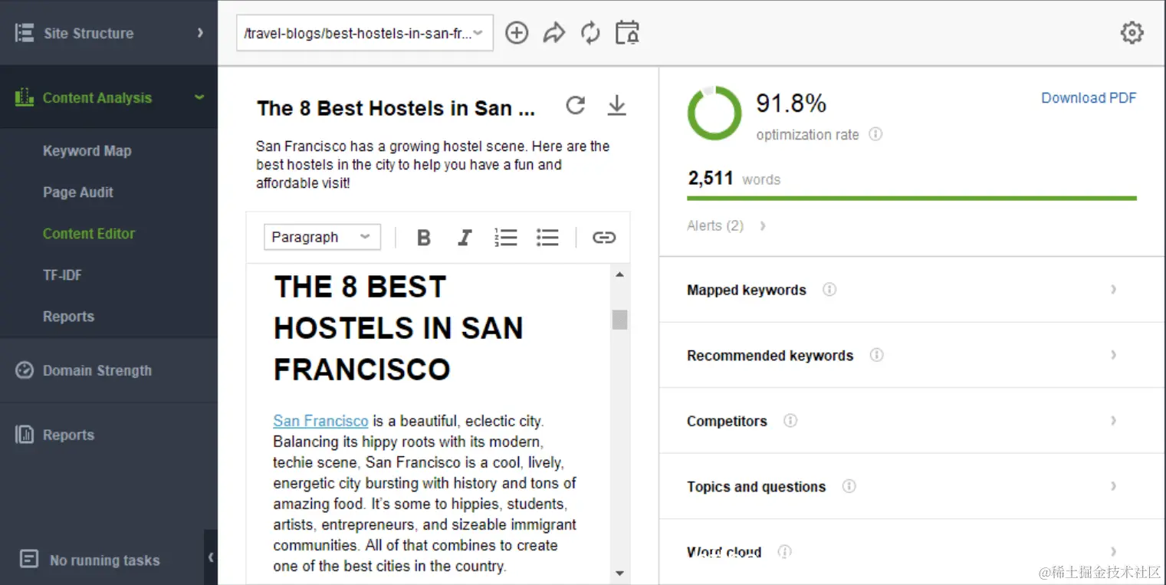
Task: Click info icon beside Mapped keywords
Action: click(829, 290)
